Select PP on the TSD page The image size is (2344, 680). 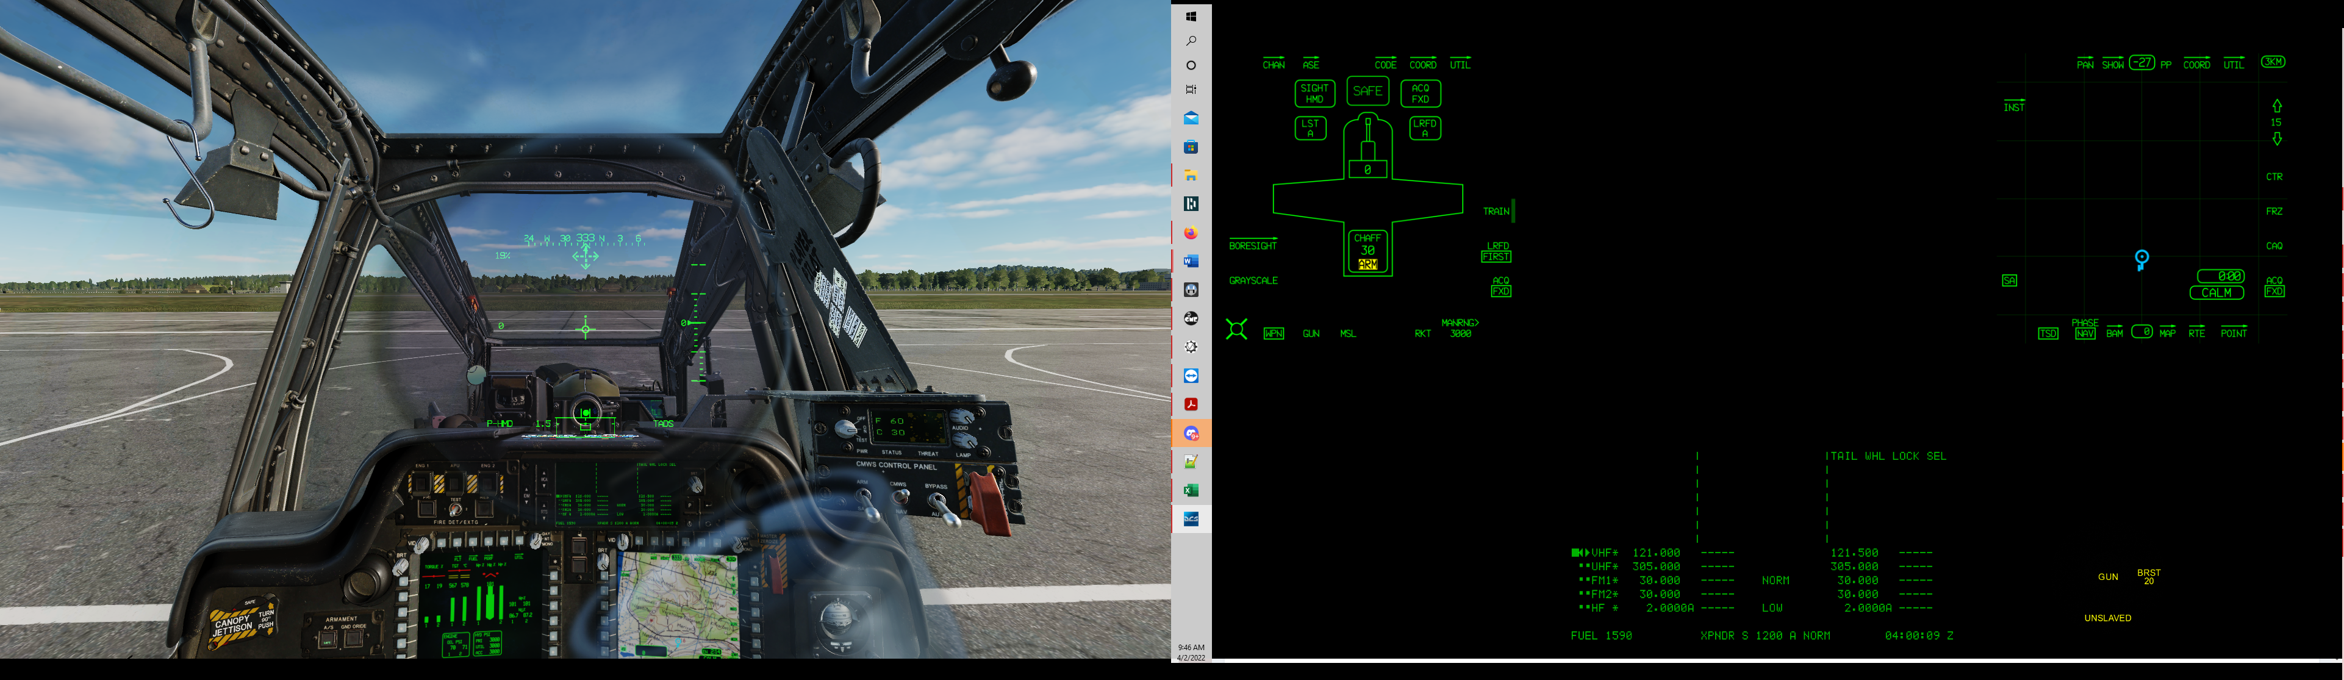click(x=2166, y=65)
